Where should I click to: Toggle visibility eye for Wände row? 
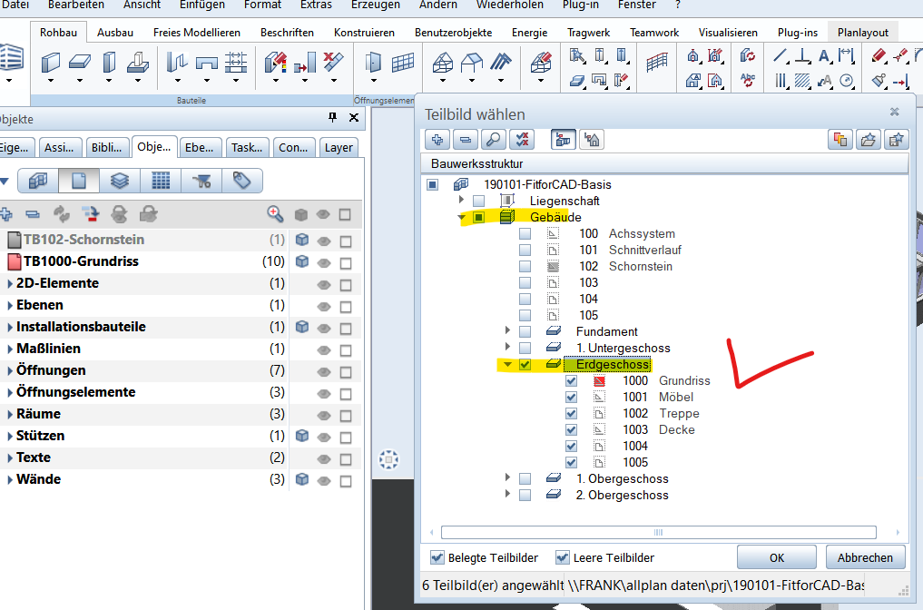pyautogui.click(x=322, y=479)
